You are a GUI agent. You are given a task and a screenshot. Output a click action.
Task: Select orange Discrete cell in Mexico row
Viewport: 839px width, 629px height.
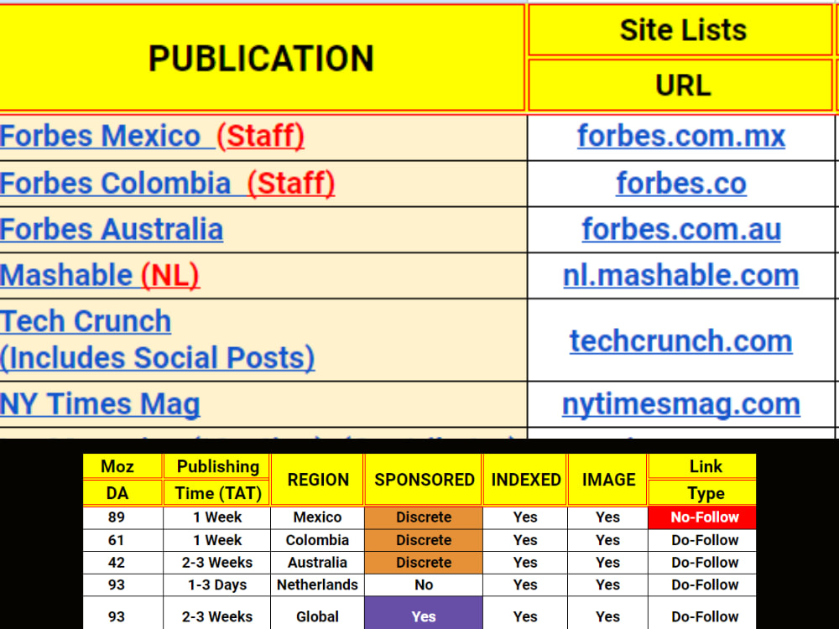423,517
